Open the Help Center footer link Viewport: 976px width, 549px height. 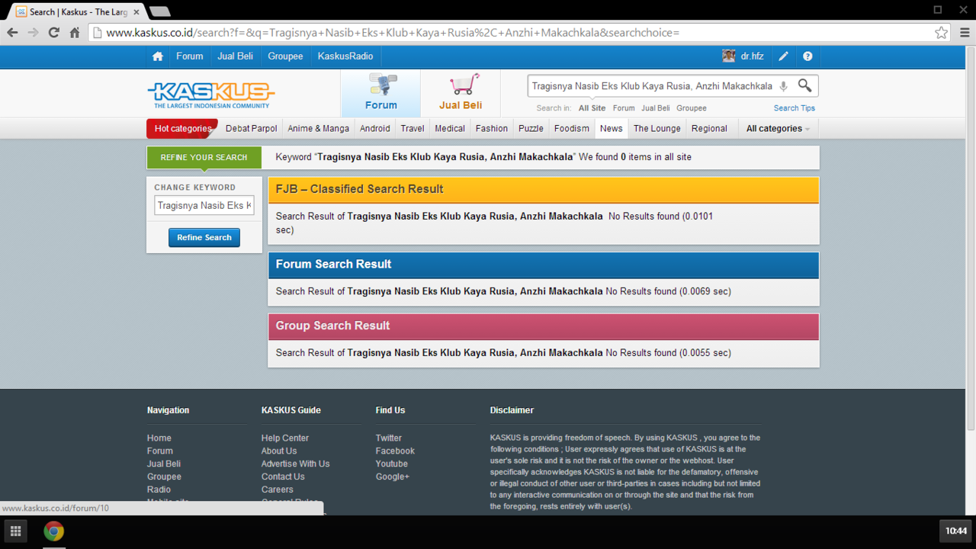click(285, 438)
